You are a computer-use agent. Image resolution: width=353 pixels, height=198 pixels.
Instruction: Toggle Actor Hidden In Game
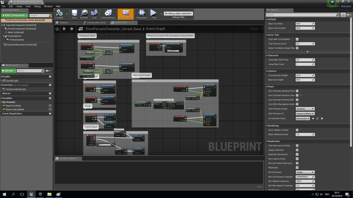click(x=297, y=130)
